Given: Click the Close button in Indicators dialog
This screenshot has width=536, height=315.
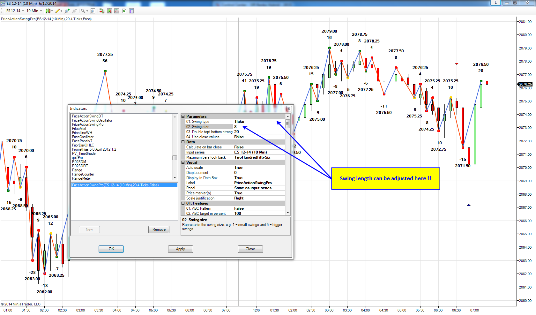Looking at the screenshot, I should (250, 249).
